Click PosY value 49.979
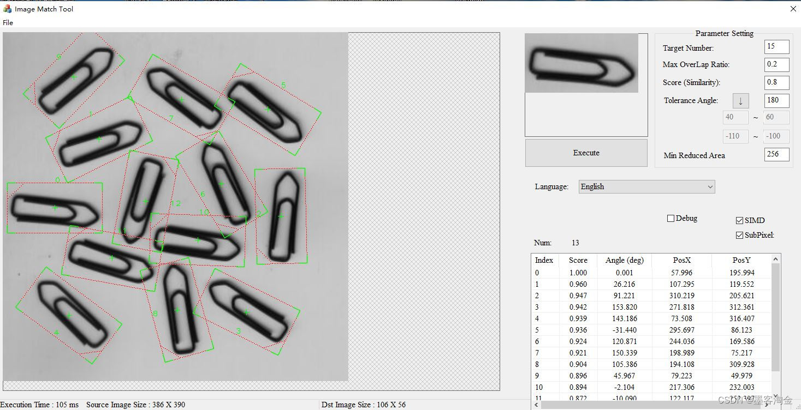The image size is (801, 410). point(742,376)
